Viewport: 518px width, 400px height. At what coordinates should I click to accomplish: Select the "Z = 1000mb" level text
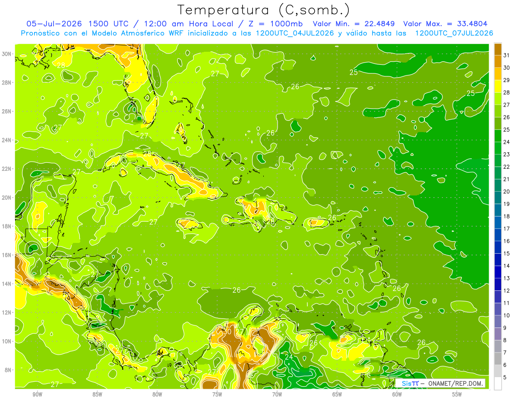click(275, 24)
